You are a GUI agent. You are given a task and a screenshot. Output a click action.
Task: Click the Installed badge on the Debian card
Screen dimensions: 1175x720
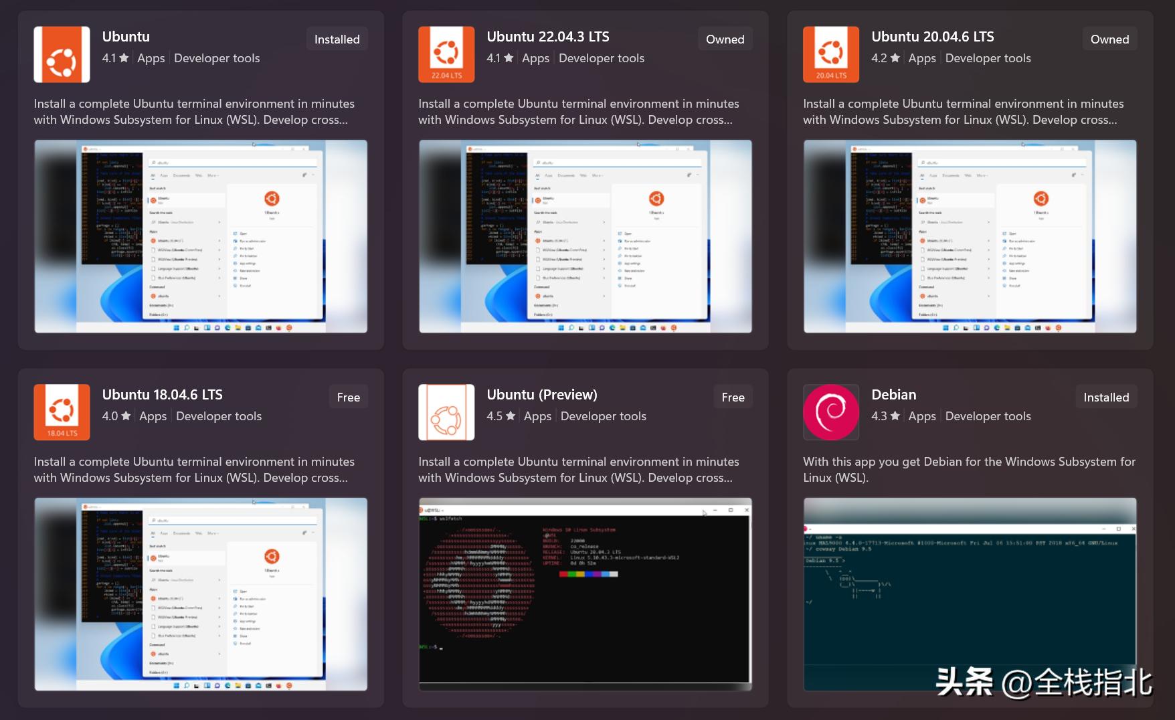pos(1107,397)
